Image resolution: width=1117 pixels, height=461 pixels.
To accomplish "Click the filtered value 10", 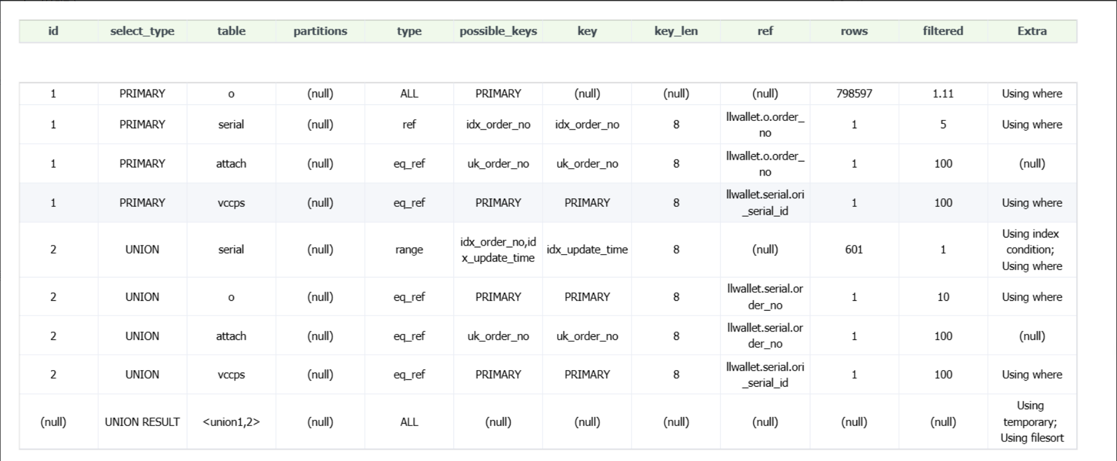I will (943, 297).
